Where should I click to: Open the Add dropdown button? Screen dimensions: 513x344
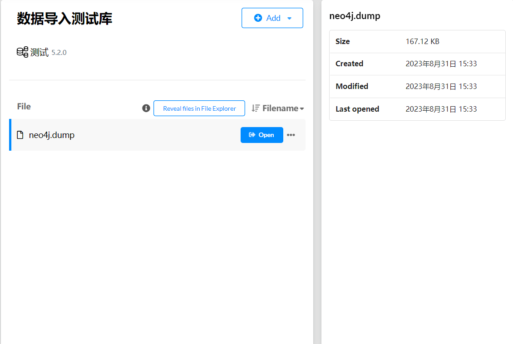point(272,18)
